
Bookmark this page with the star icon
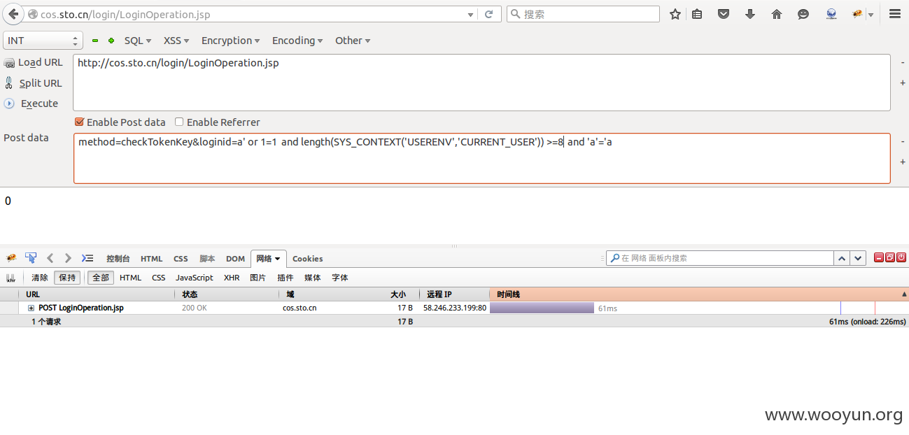[675, 14]
